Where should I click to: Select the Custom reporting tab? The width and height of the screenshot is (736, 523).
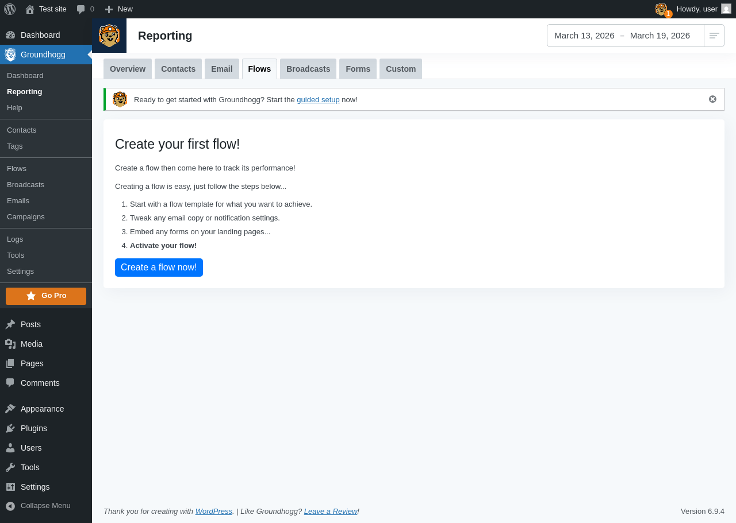point(401,69)
